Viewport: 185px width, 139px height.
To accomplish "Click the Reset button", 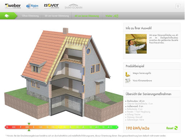I will [172, 128].
